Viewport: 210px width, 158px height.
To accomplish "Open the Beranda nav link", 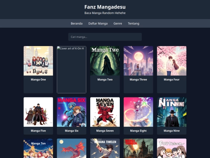I will point(77,23).
